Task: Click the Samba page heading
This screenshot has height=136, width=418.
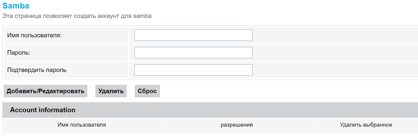Action: point(16,5)
